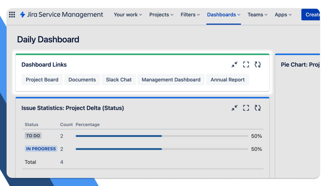
Task: Minimize the Issue Statistics gadget
Action: 234,108
